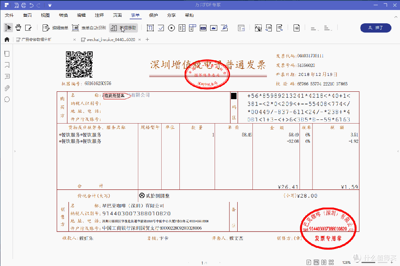This screenshot has width=400, height=266.
Task: Click the export form data icon
Action: (x=280, y=28)
